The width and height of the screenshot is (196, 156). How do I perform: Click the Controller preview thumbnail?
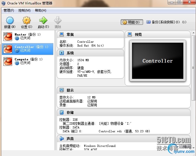pyautogui.click(x=158, y=61)
